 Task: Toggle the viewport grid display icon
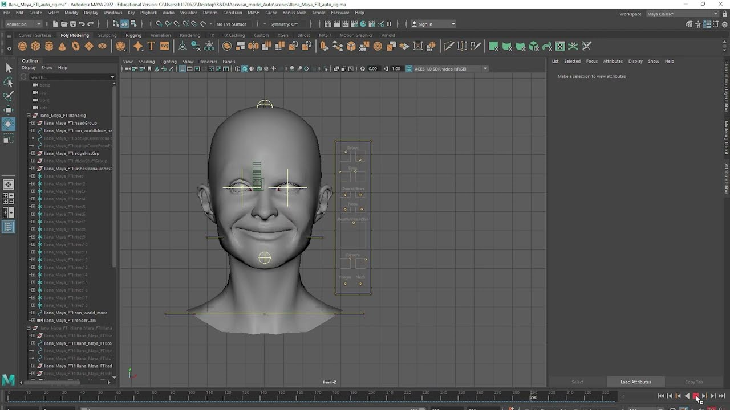click(182, 69)
